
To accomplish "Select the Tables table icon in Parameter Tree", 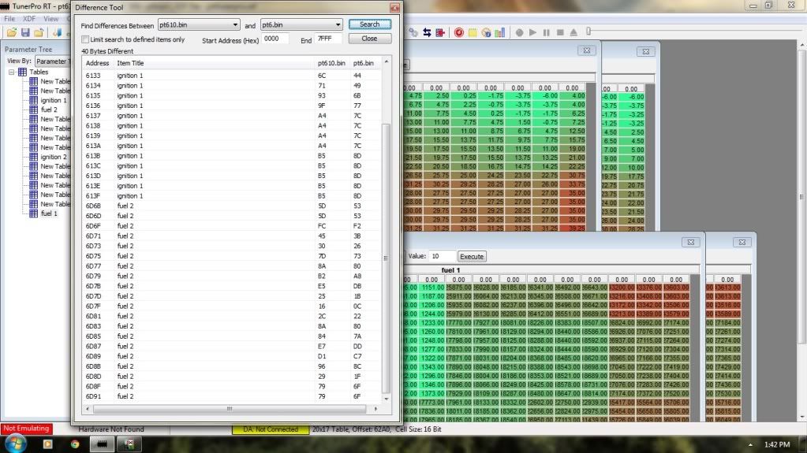I will pyautogui.click(x=23, y=72).
